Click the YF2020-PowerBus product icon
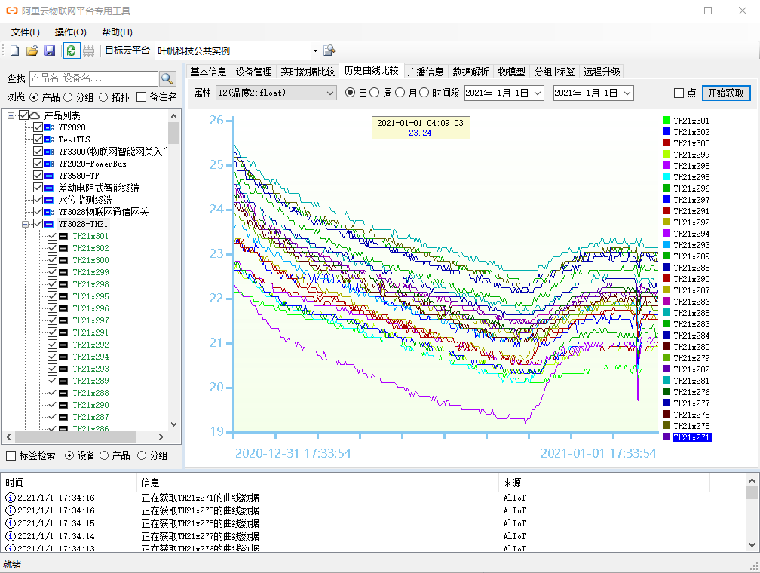The image size is (760, 573). click(49, 164)
